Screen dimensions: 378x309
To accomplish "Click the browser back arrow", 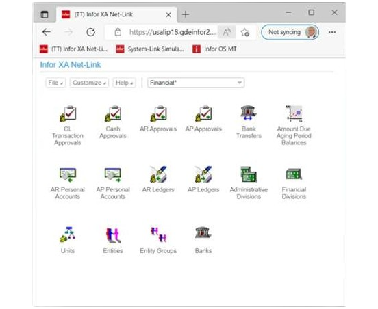I will [x=47, y=32].
